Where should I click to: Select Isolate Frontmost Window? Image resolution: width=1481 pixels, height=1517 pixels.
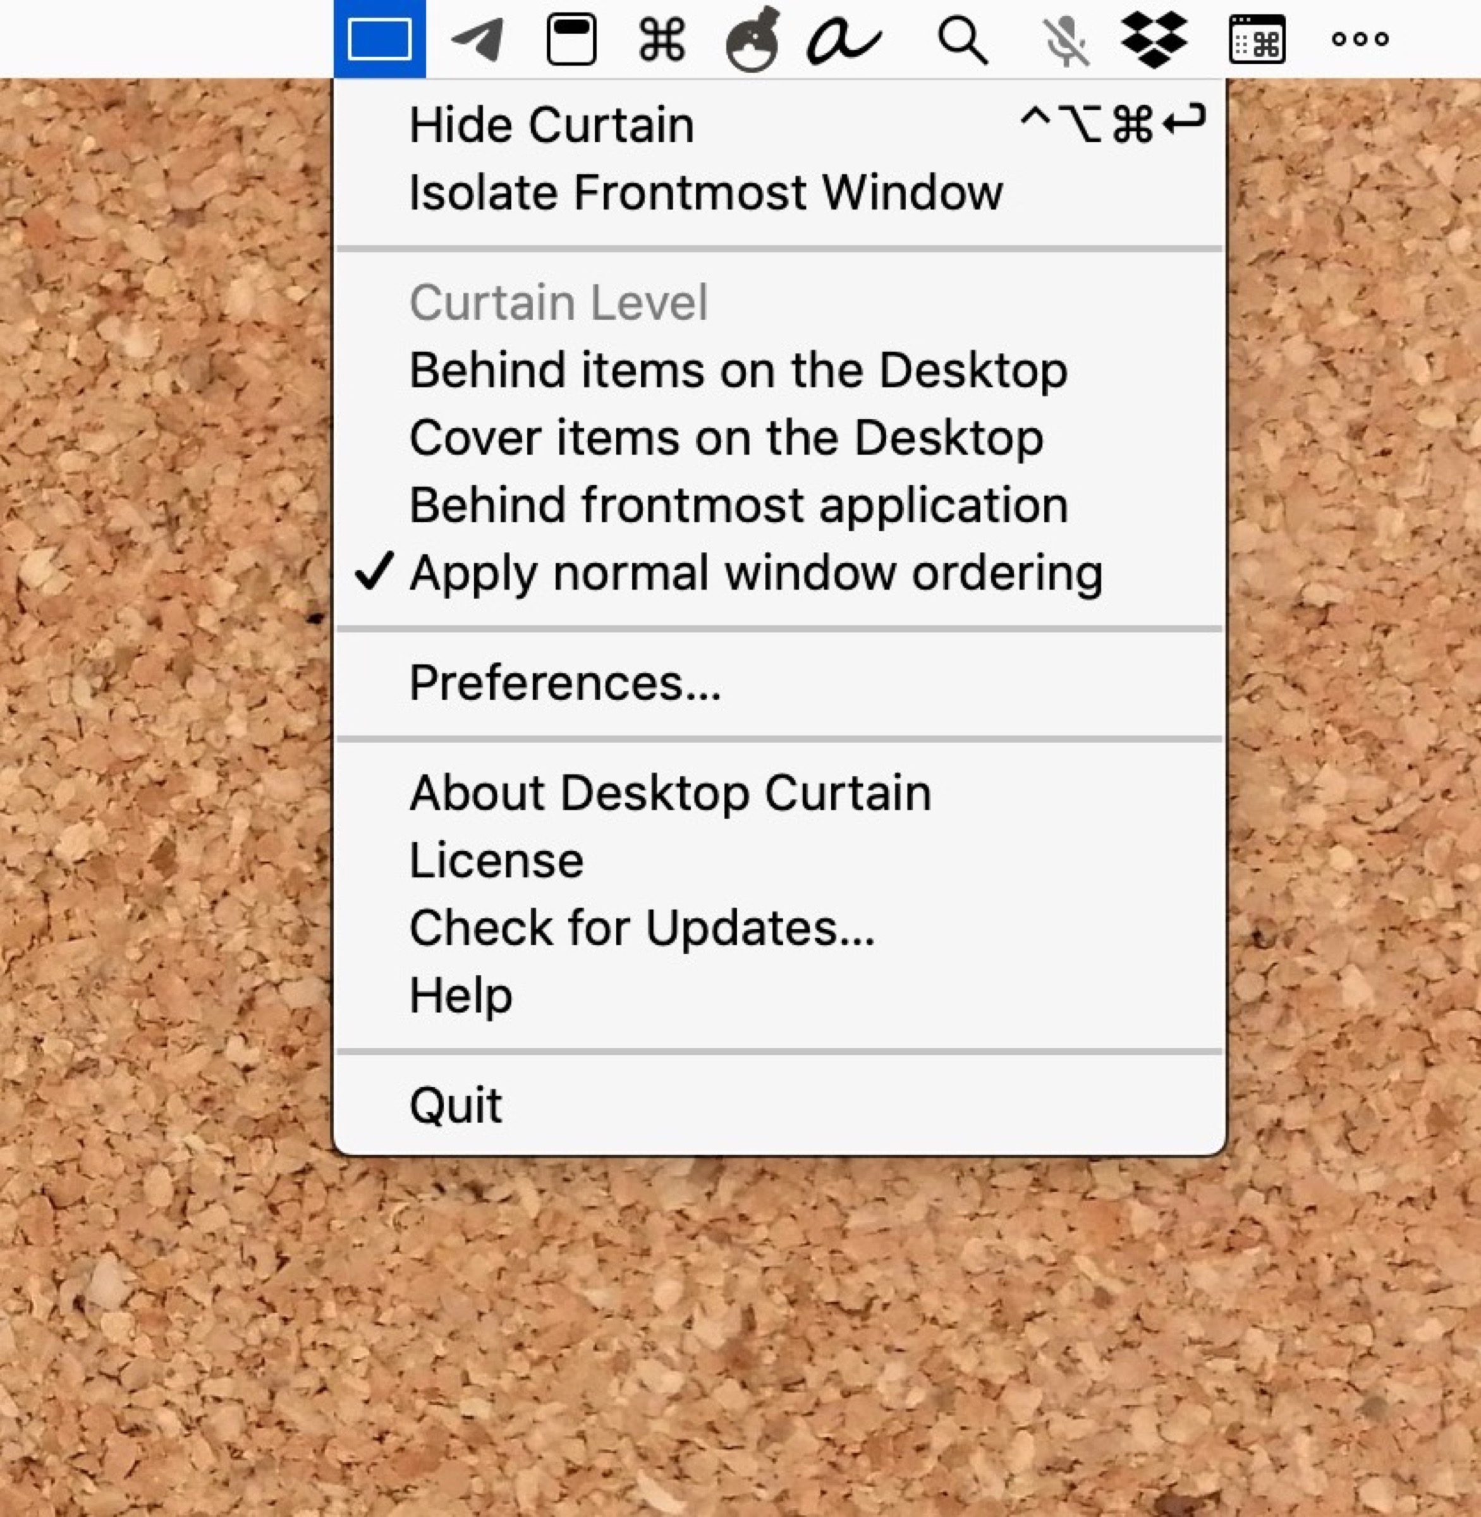coord(705,192)
